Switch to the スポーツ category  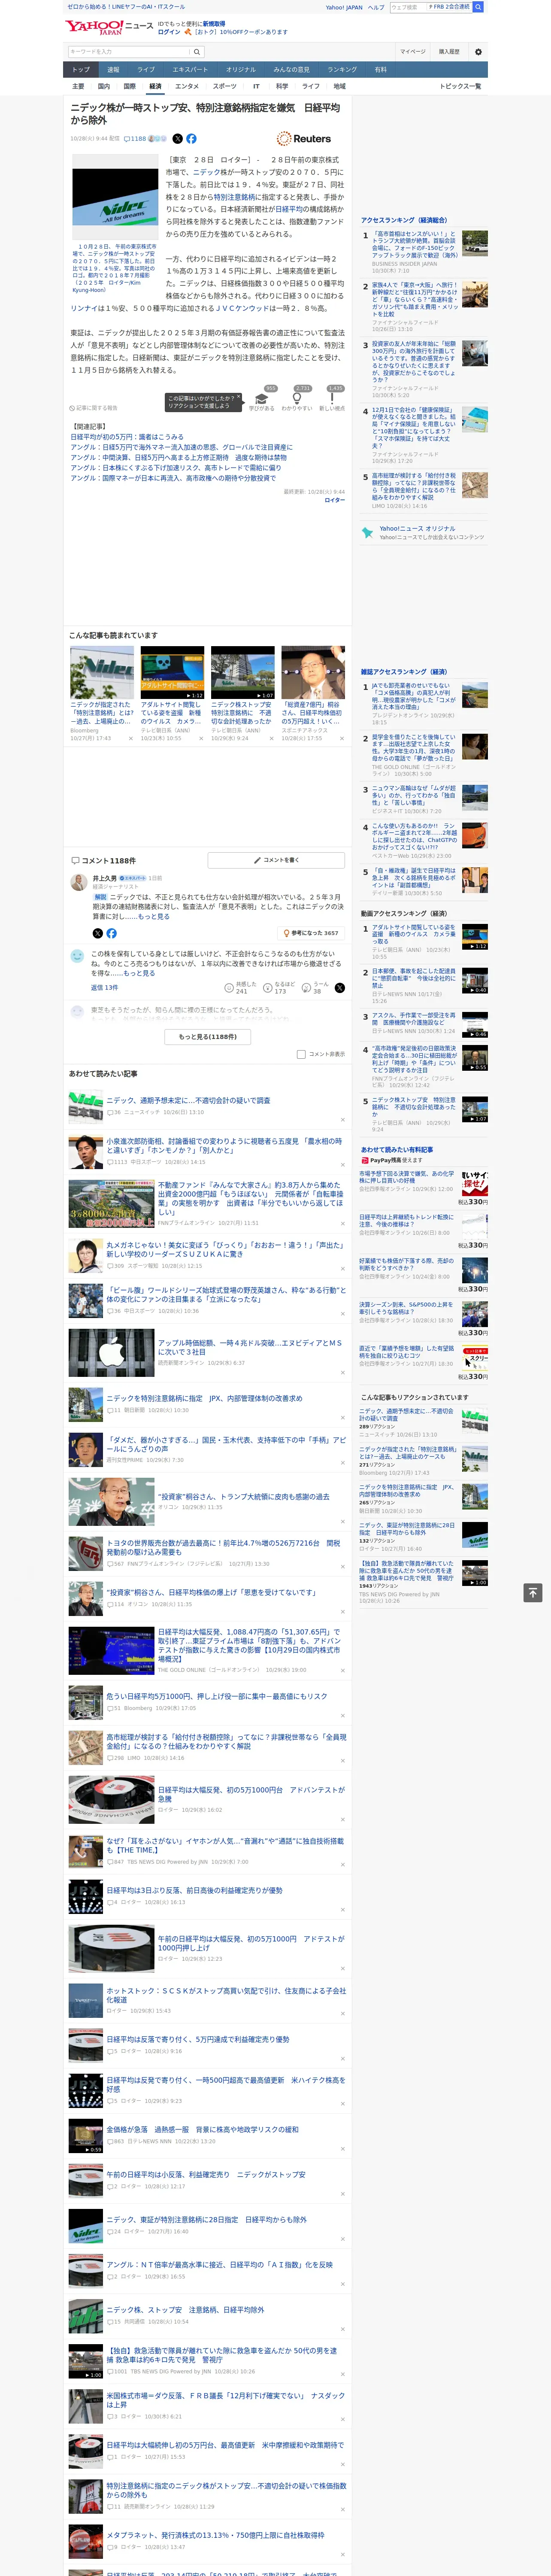225,86
